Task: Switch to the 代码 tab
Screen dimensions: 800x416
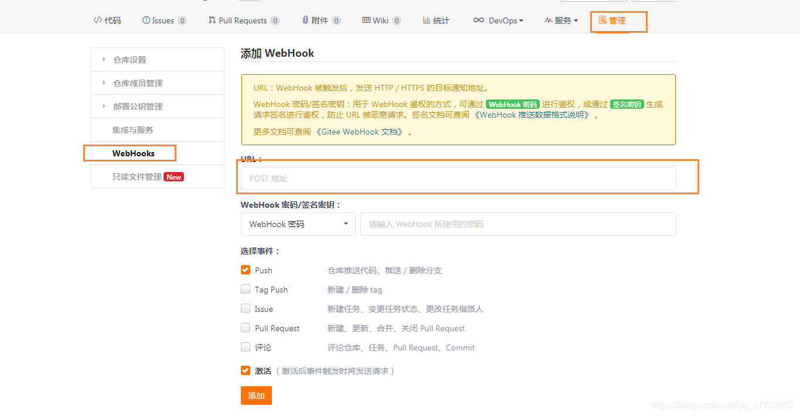Action: pos(107,20)
